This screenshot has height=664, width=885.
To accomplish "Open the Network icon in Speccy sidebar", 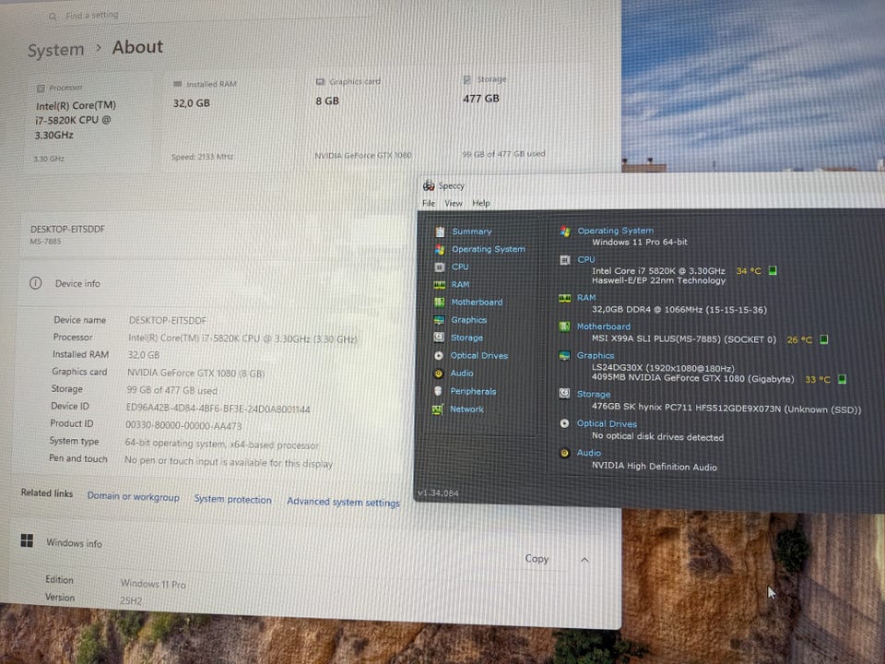I will click(x=437, y=409).
